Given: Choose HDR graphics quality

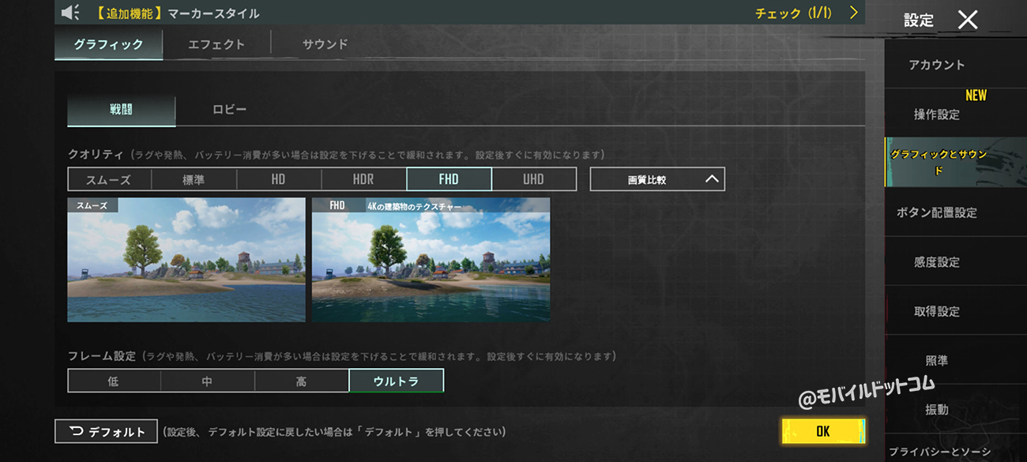Looking at the screenshot, I should click(x=363, y=179).
